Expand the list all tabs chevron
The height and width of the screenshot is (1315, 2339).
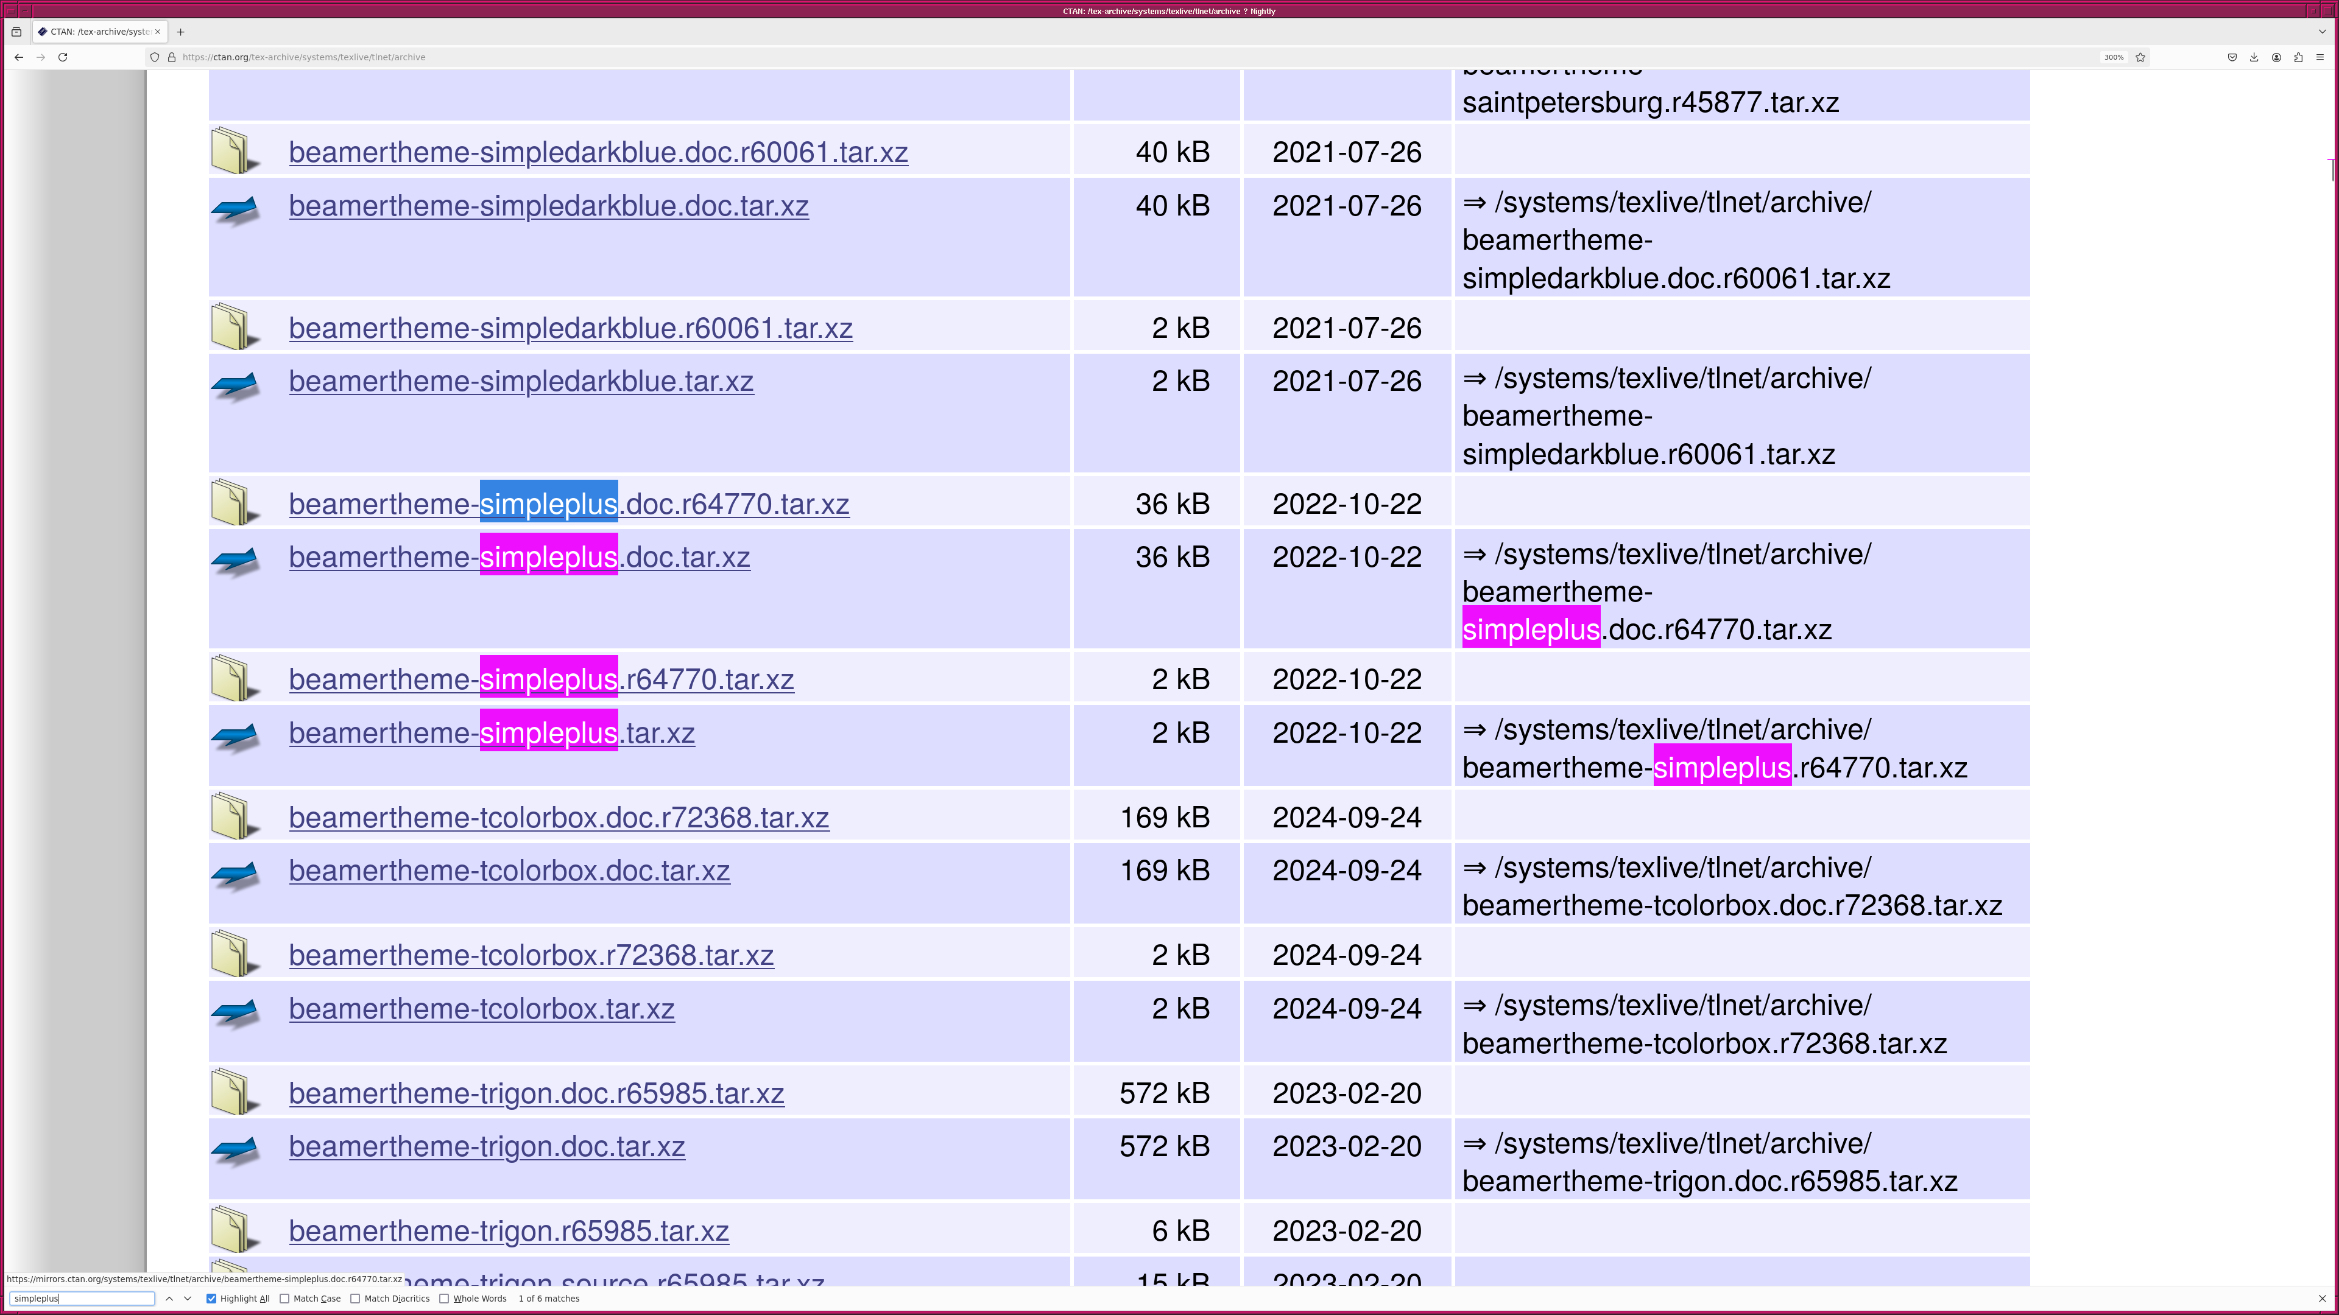click(2323, 32)
